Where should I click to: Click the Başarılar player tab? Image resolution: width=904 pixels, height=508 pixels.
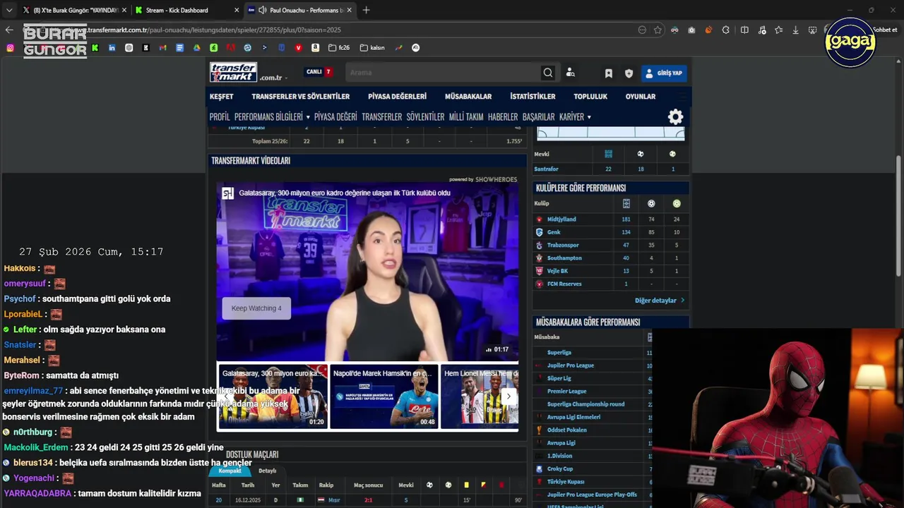click(538, 117)
